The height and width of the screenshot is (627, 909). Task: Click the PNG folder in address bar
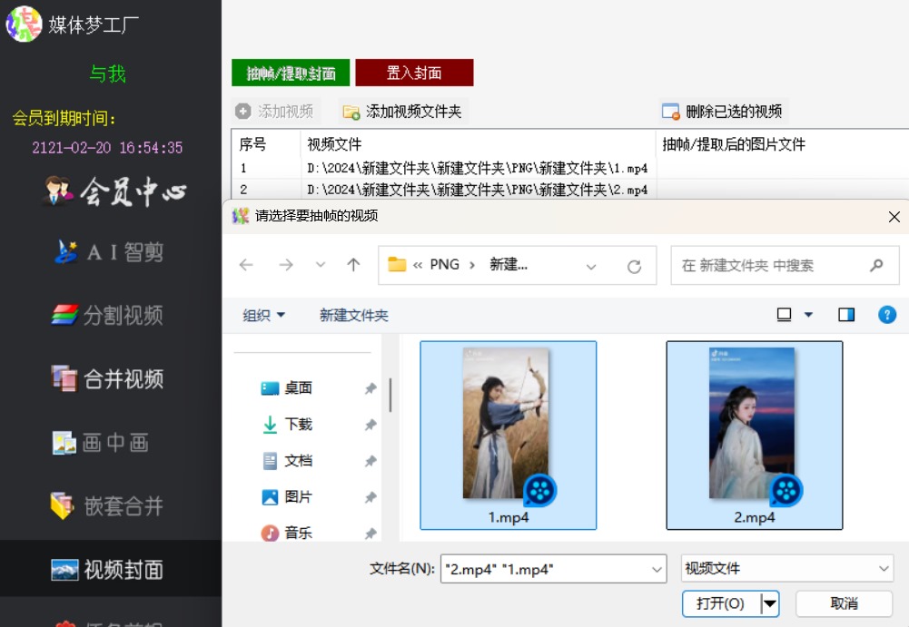445,265
